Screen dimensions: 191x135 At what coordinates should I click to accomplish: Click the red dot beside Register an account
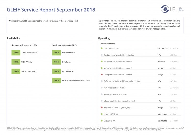tap(102, 107)
